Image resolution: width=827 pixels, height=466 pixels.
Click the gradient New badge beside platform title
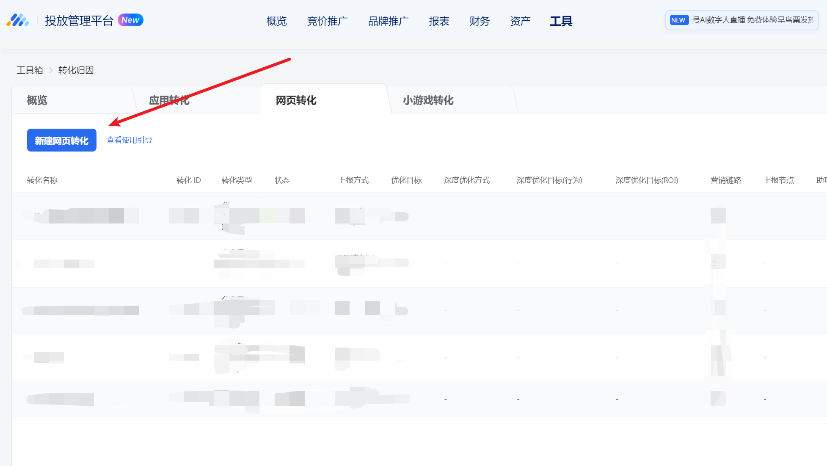(130, 20)
